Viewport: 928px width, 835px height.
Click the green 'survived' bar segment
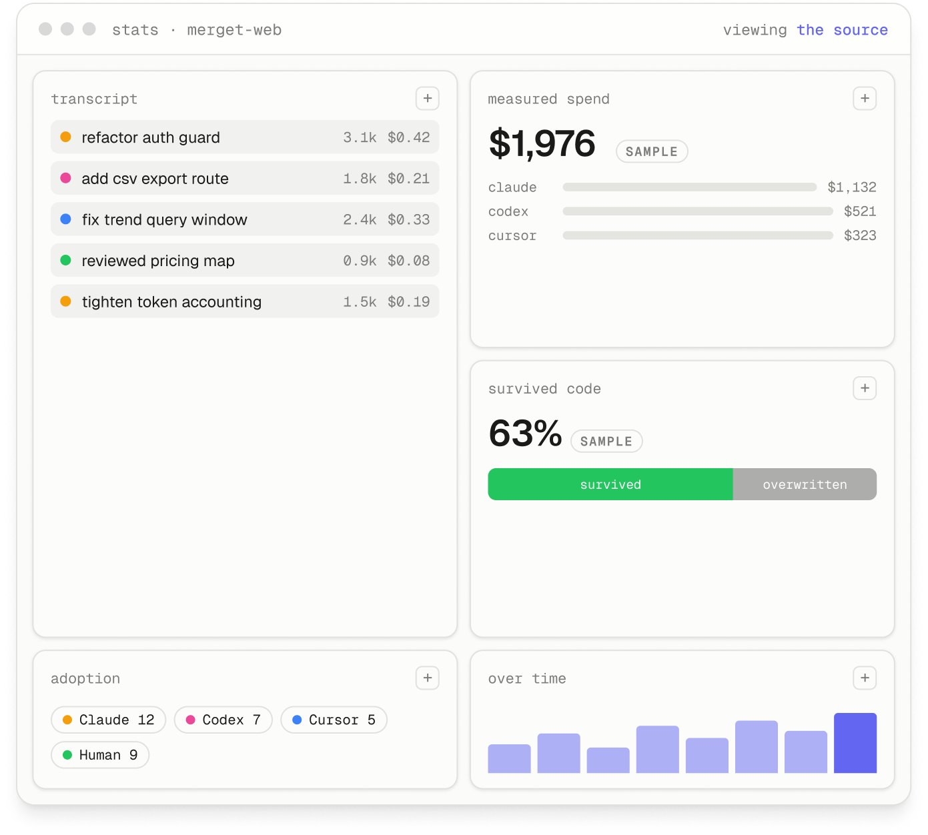(610, 484)
